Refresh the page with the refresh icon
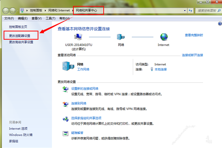 click(190, 11)
